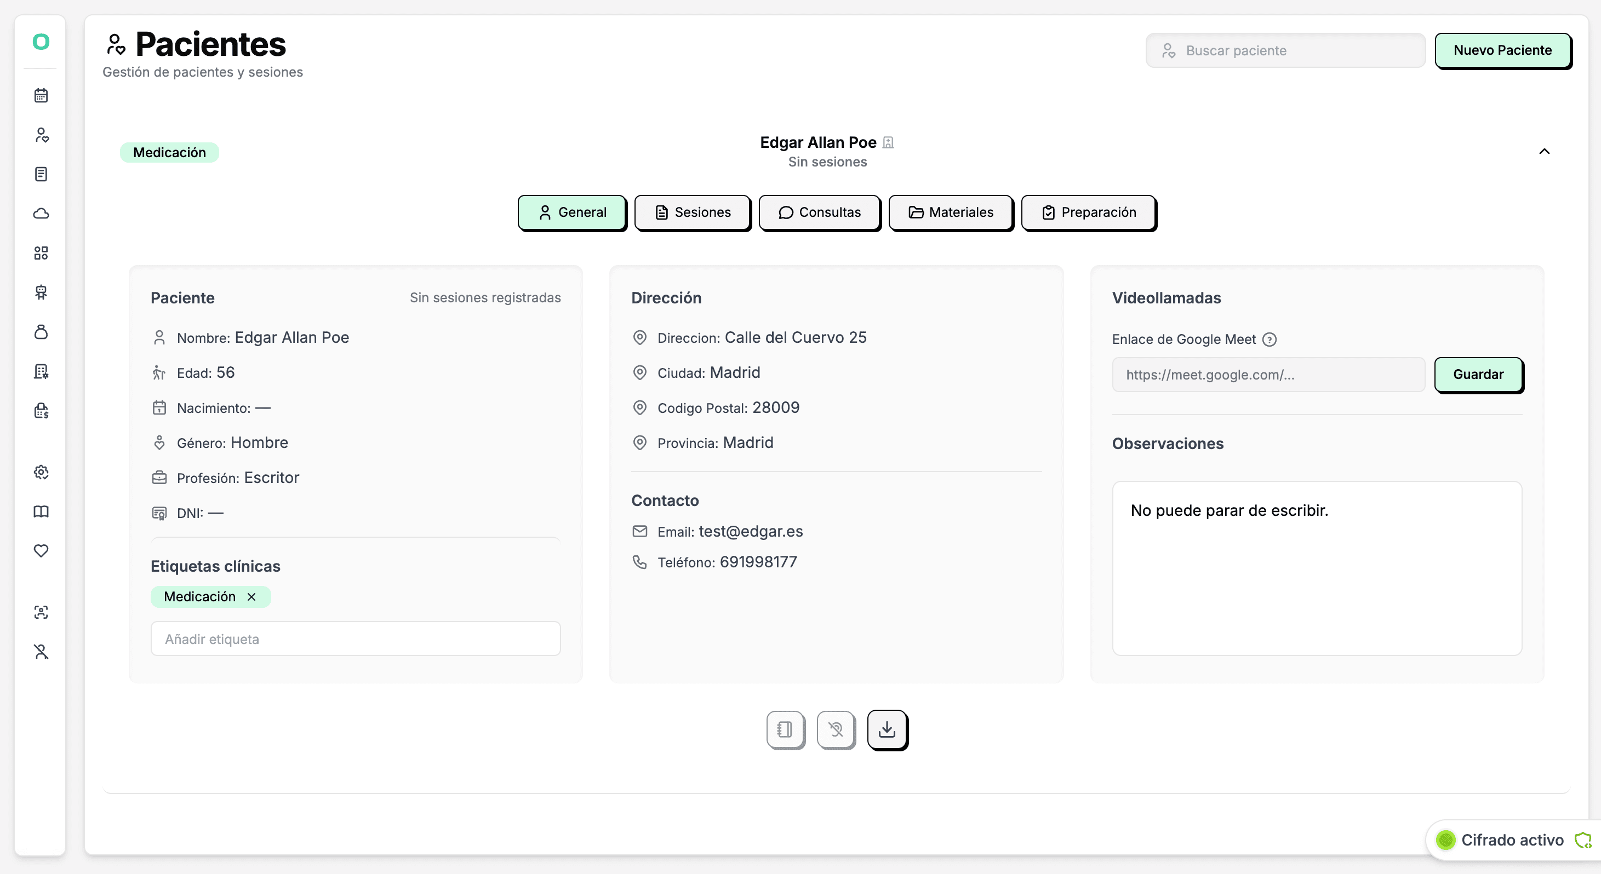Image resolution: width=1601 pixels, height=874 pixels.
Task: Open the settings gear in sidebar
Action: (41, 472)
